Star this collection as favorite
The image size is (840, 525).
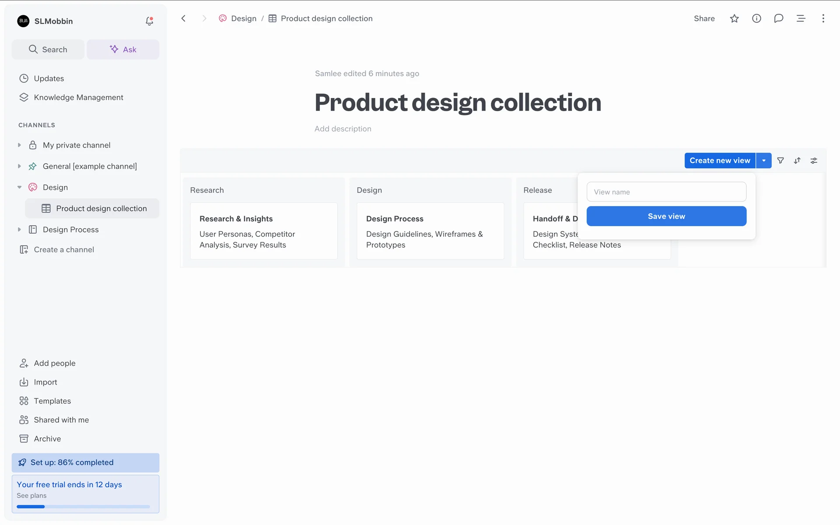click(734, 18)
